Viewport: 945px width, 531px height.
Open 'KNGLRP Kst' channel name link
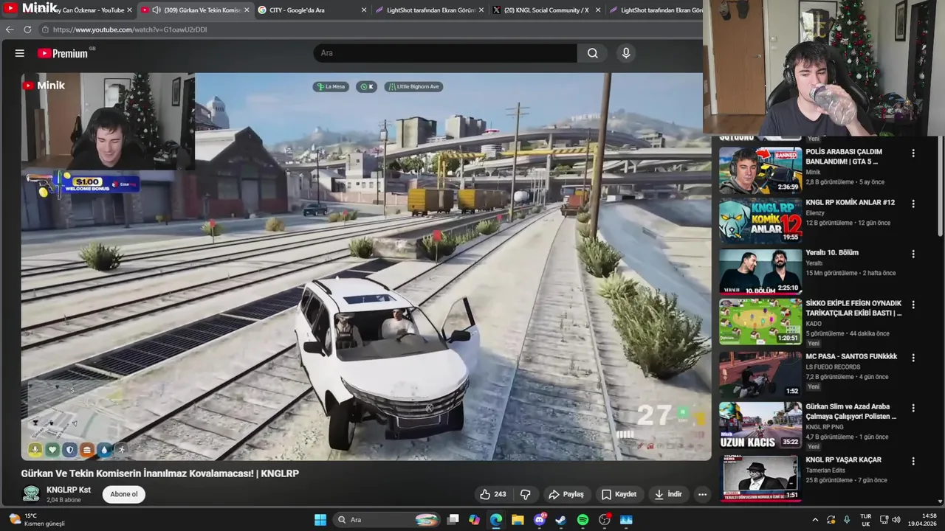click(69, 490)
